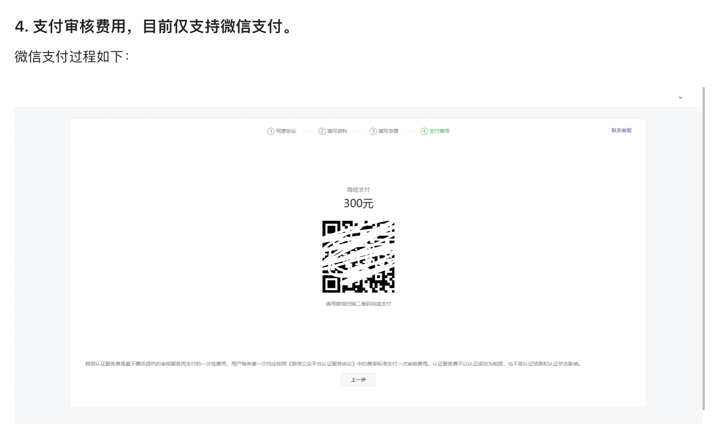Click the heading 4. 支付审核费用
Image resolution: width=722 pixels, height=430 pixels.
tap(153, 26)
